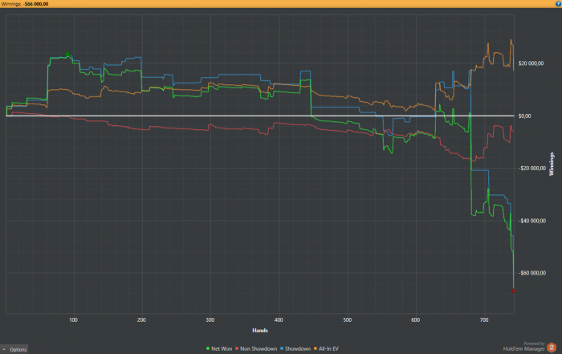Click the 100 hands axis tick label

coord(73,320)
